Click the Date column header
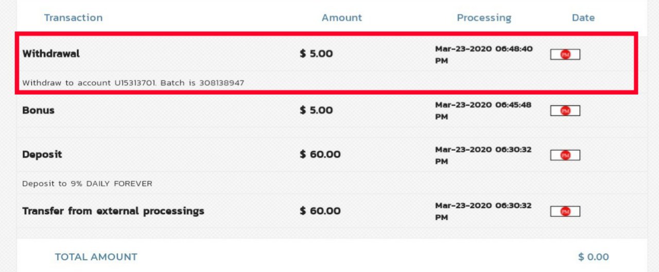 [x=583, y=17]
